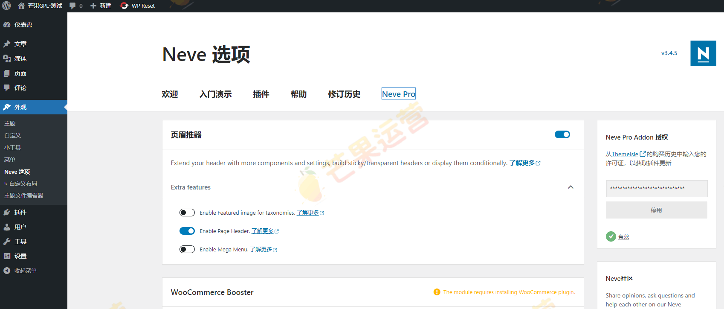Click the 停用 deactivate license button
The image size is (724, 309).
[x=656, y=210]
